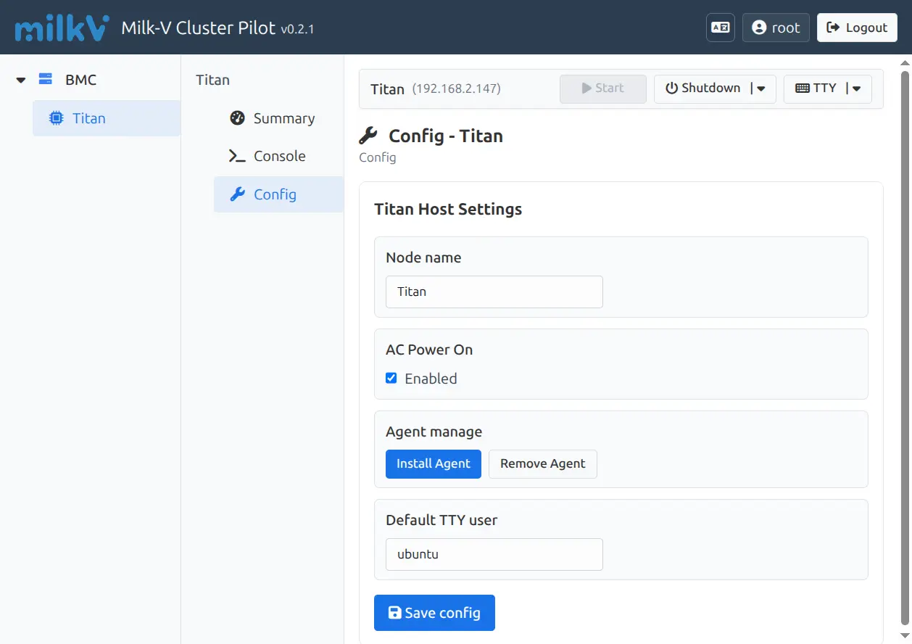Click the Config wrench icon in menu
The height and width of the screenshot is (644, 912).
pos(237,194)
